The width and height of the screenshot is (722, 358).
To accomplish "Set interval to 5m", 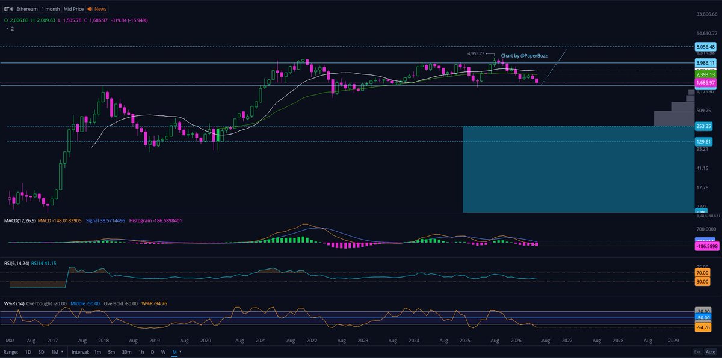I will click(x=112, y=351).
